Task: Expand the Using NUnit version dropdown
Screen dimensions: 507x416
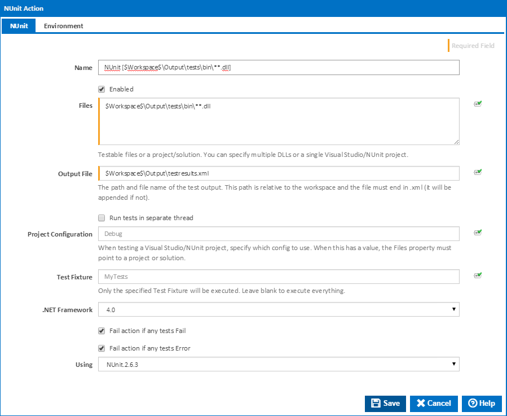Action: (x=279, y=364)
